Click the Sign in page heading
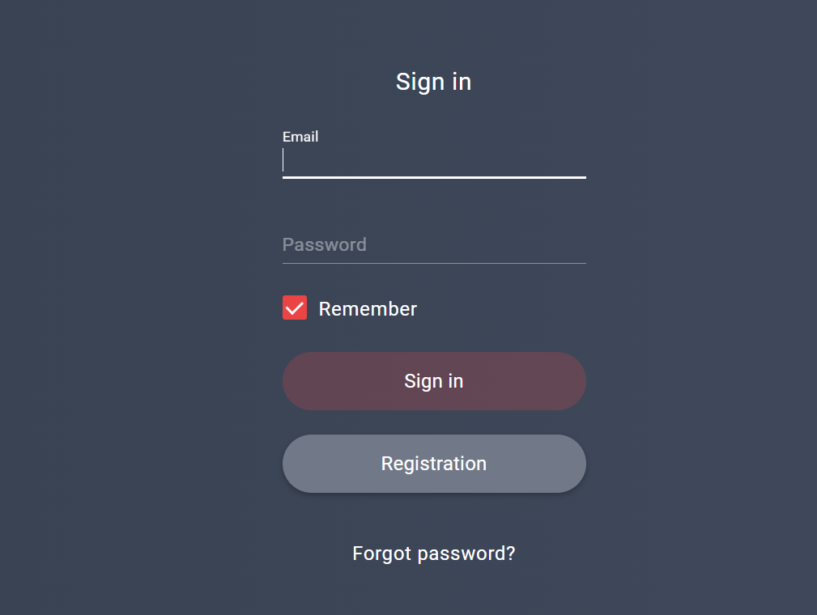The width and height of the screenshot is (817, 615). click(434, 82)
